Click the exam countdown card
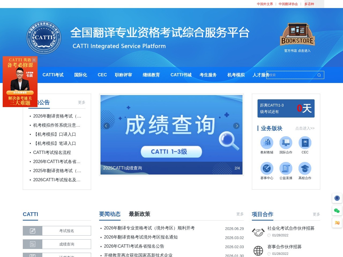343x257 pixels. 286,108
